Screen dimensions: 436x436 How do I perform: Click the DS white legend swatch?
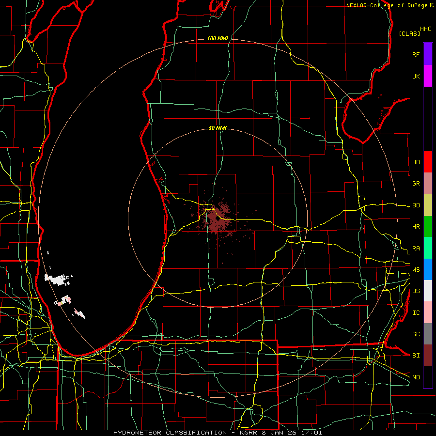428,291
